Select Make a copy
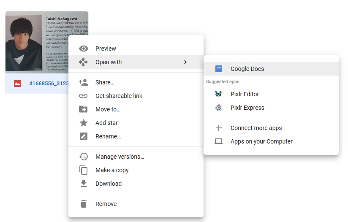Screen dimensions: 348x222 pos(112,170)
